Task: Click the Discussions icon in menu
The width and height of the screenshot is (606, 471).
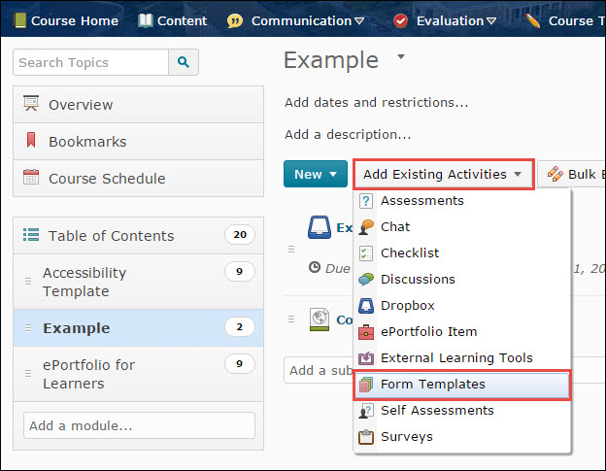Action: pyautogui.click(x=366, y=279)
